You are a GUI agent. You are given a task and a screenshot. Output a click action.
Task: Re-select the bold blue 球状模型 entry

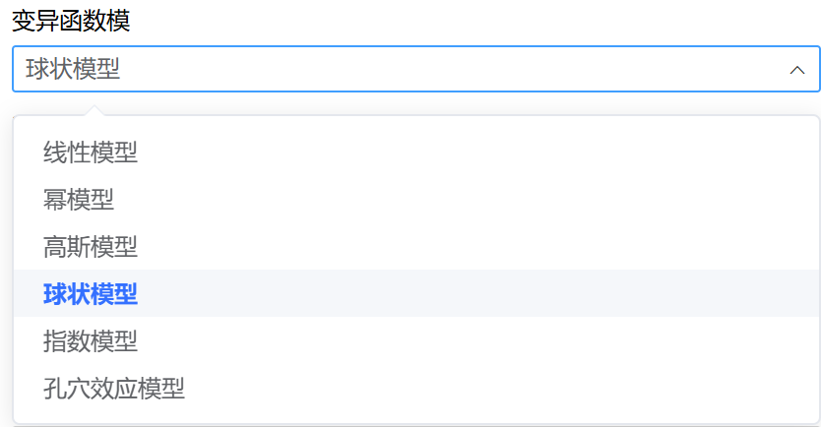tap(91, 293)
